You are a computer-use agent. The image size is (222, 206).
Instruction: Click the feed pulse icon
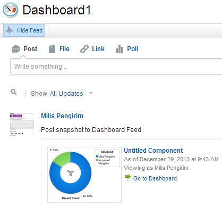click(10, 30)
